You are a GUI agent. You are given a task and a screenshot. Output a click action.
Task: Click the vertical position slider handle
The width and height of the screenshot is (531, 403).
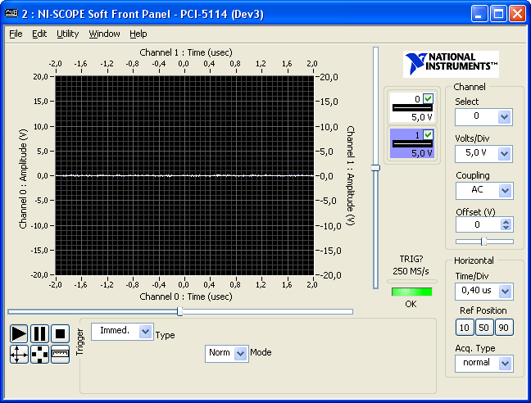(375, 168)
